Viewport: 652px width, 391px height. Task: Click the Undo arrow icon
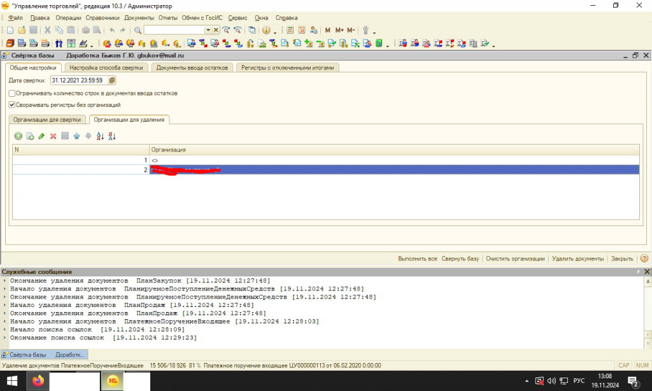click(x=112, y=31)
